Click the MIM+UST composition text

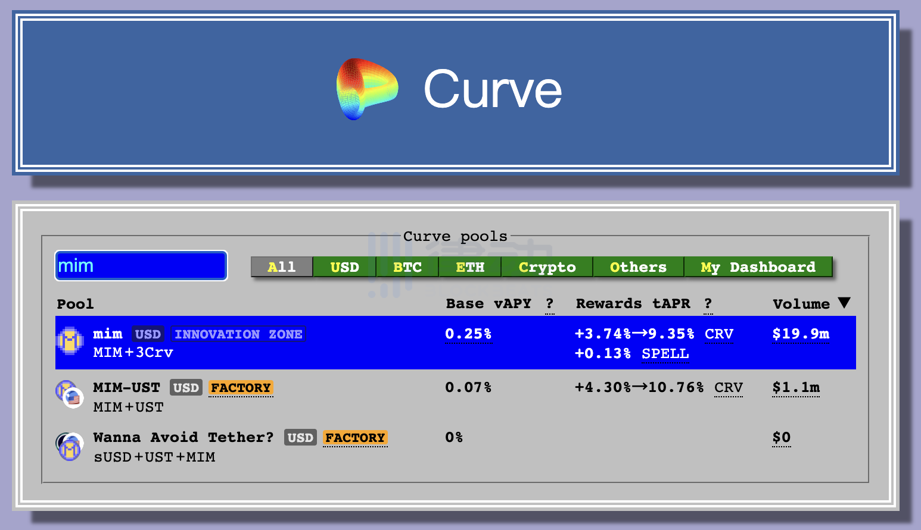128,407
